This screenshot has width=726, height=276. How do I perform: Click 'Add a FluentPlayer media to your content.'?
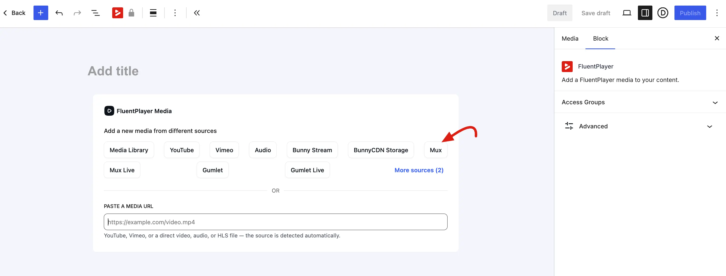pyautogui.click(x=620, y=80)
